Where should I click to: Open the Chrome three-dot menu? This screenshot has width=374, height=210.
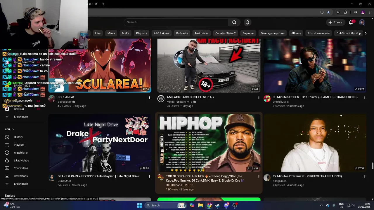[370, 12]
